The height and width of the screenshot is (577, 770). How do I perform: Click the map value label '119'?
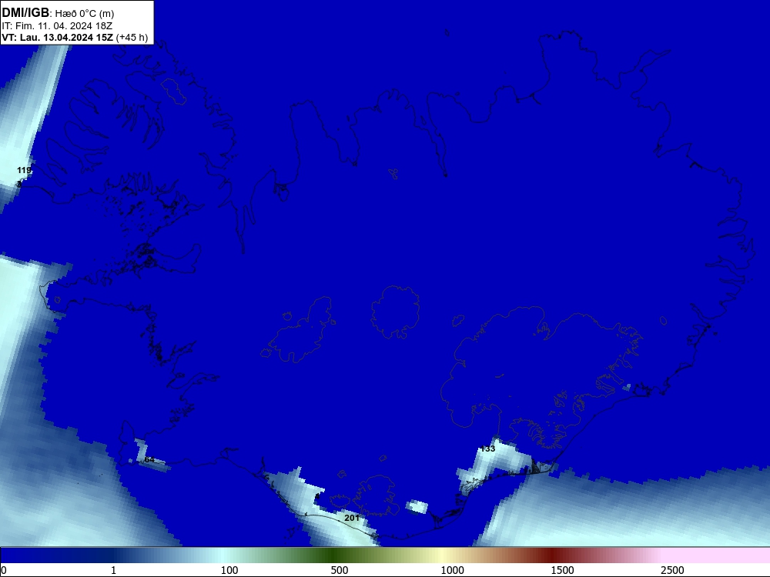24,170
